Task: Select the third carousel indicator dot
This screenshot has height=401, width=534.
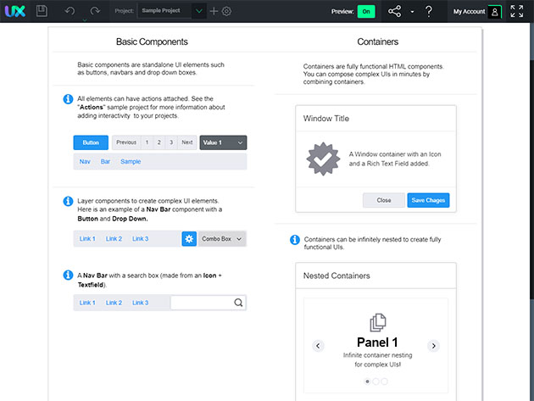Action: (x=384, y=382)
